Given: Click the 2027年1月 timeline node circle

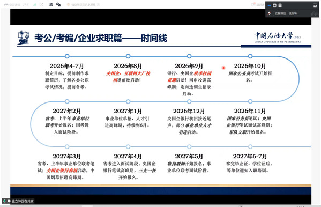Looking at the screenshot, I should (x=128, y=101).
